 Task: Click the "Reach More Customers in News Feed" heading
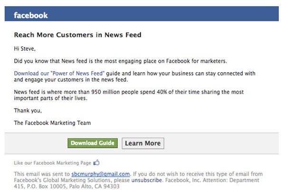(x=77, y=35)
